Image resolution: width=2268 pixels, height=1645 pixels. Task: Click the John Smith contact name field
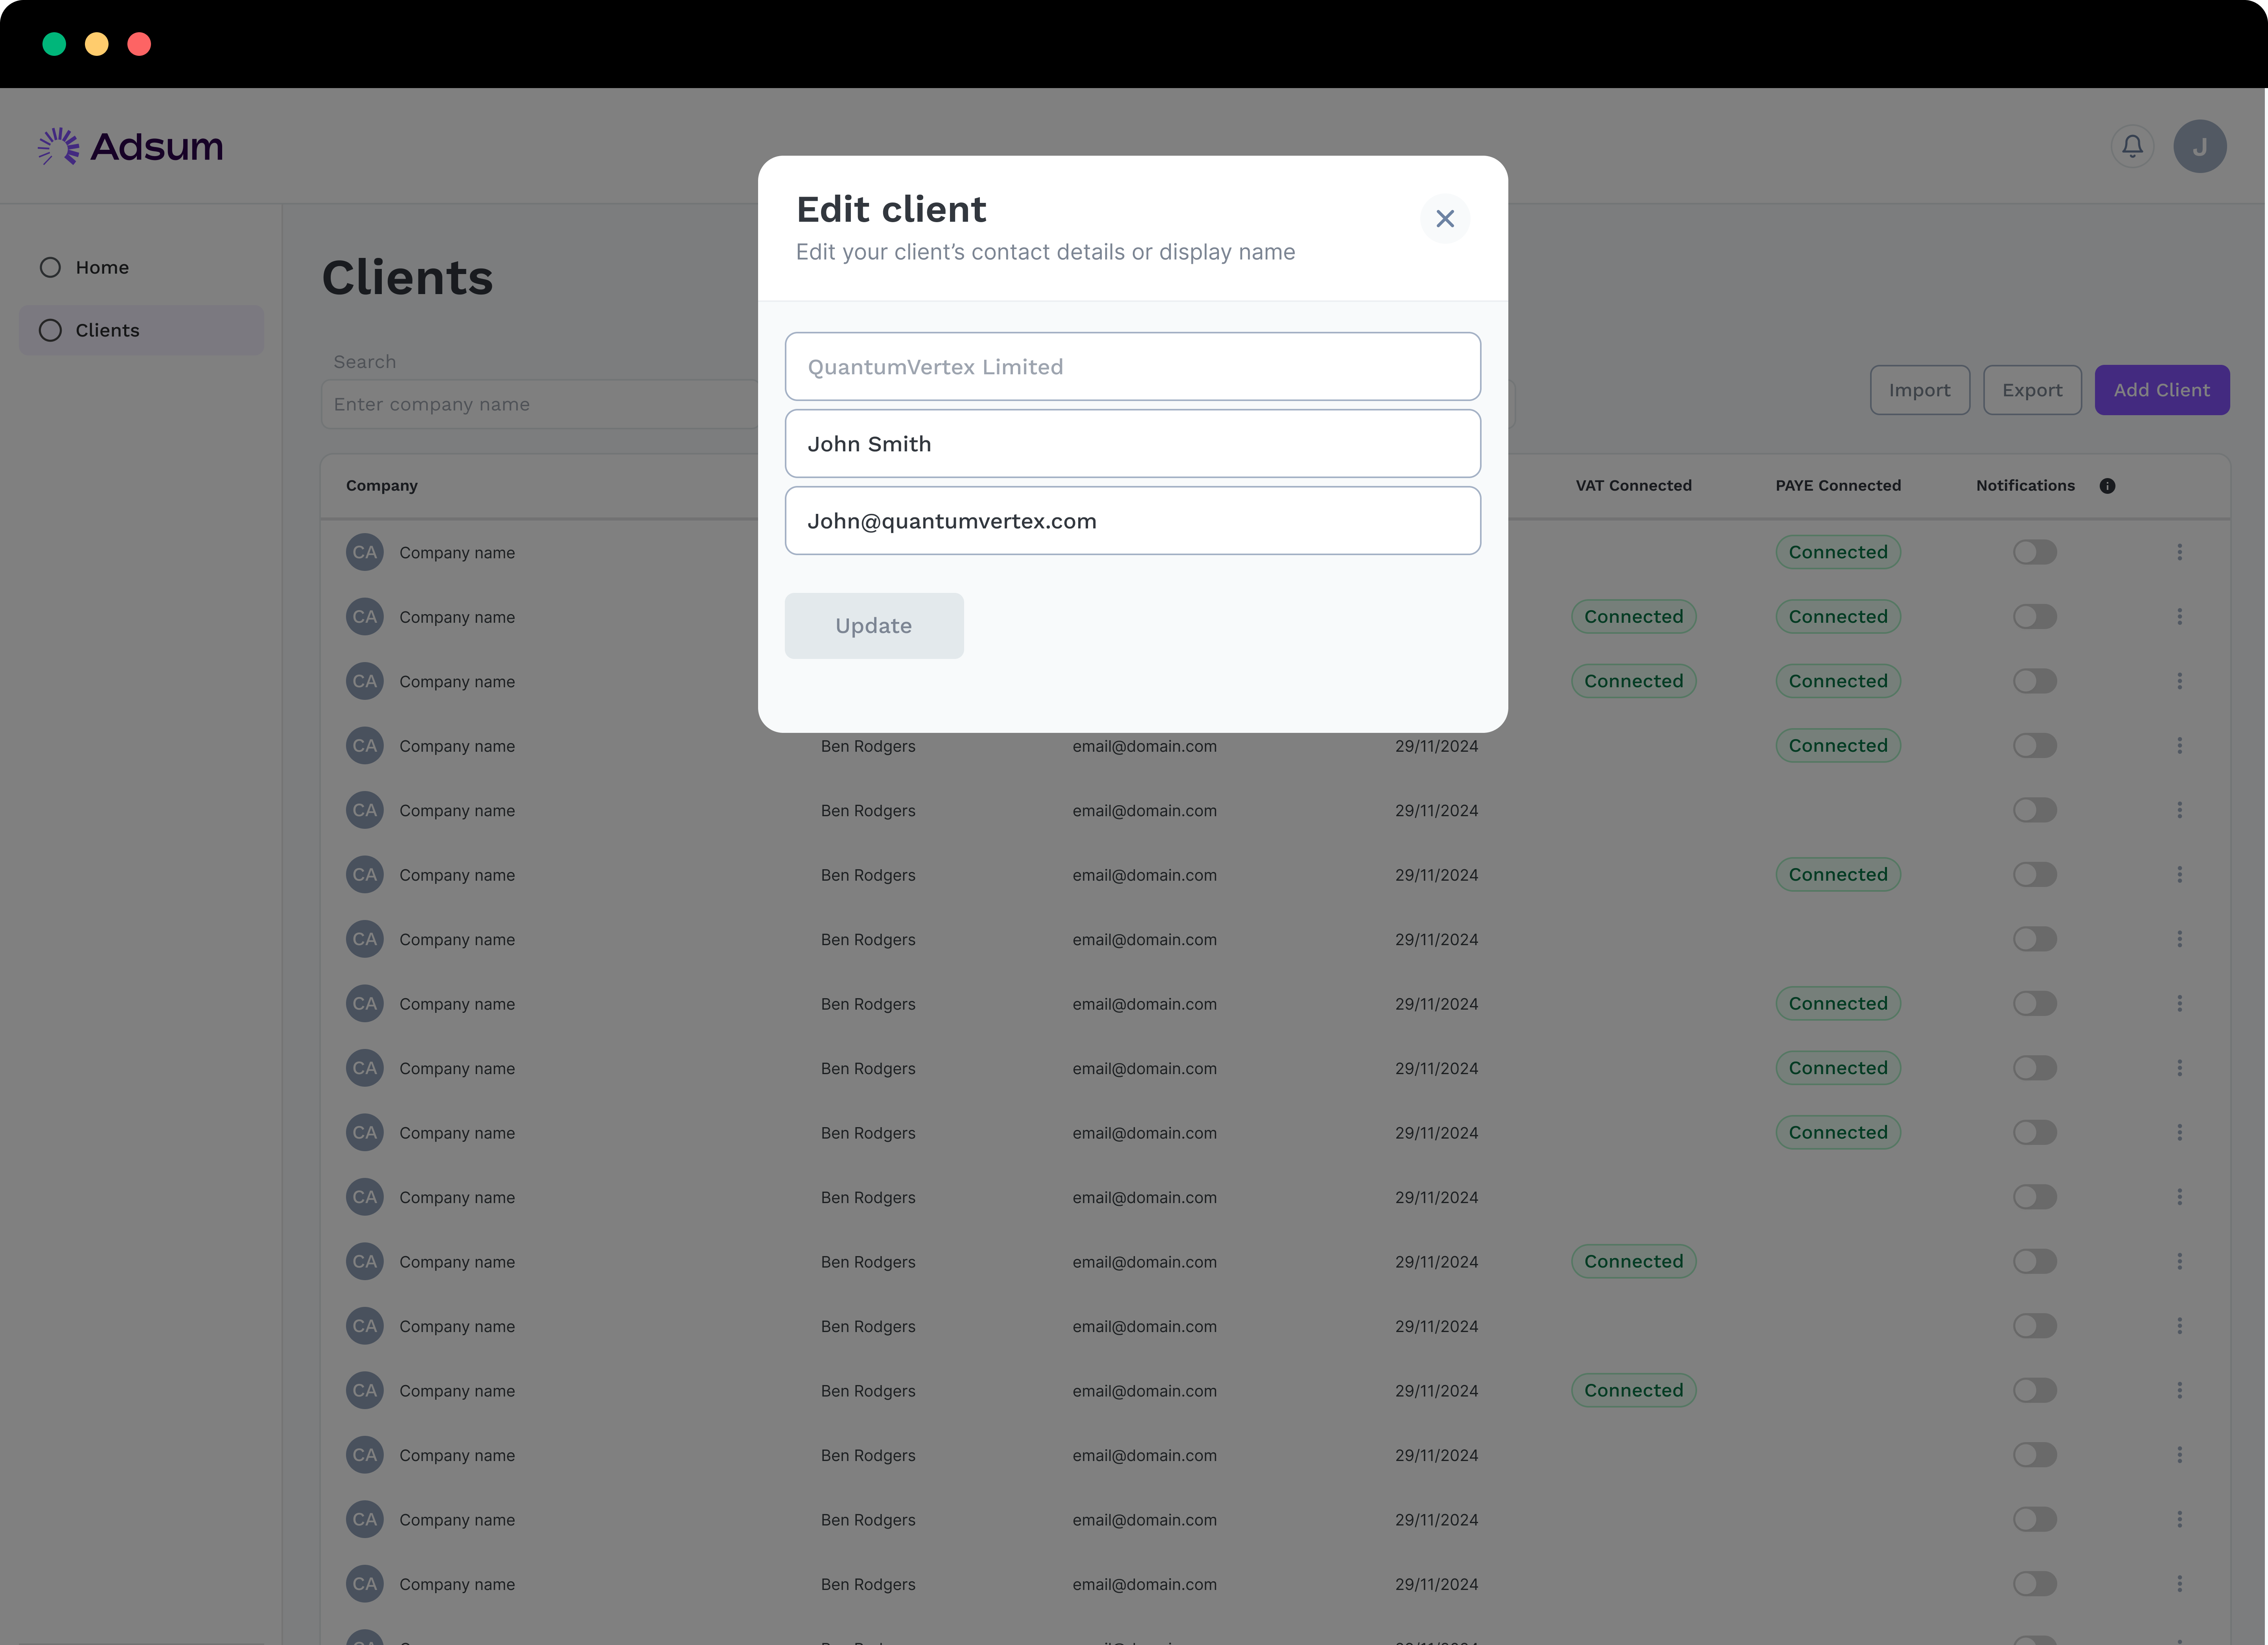click(1132, 444)
